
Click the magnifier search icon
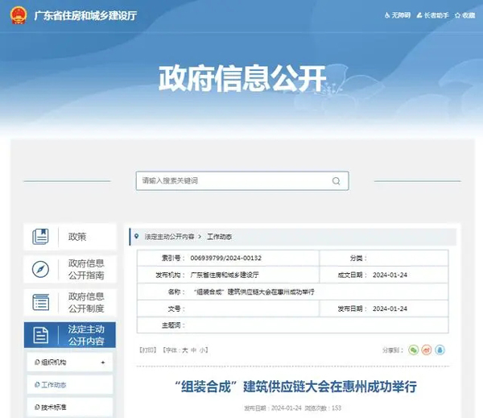pyautogui.click(x=336, y=181)
